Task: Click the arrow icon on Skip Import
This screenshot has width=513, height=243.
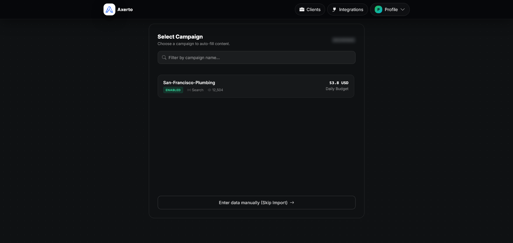Action: pos(292,203)
